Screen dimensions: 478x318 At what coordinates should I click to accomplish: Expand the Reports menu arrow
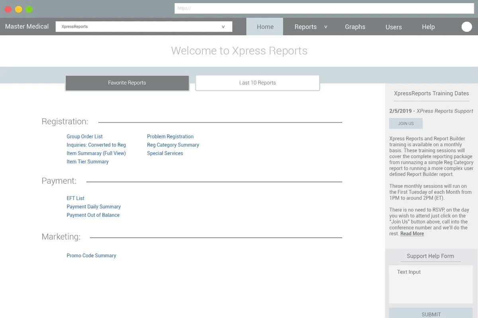point(325,27)
